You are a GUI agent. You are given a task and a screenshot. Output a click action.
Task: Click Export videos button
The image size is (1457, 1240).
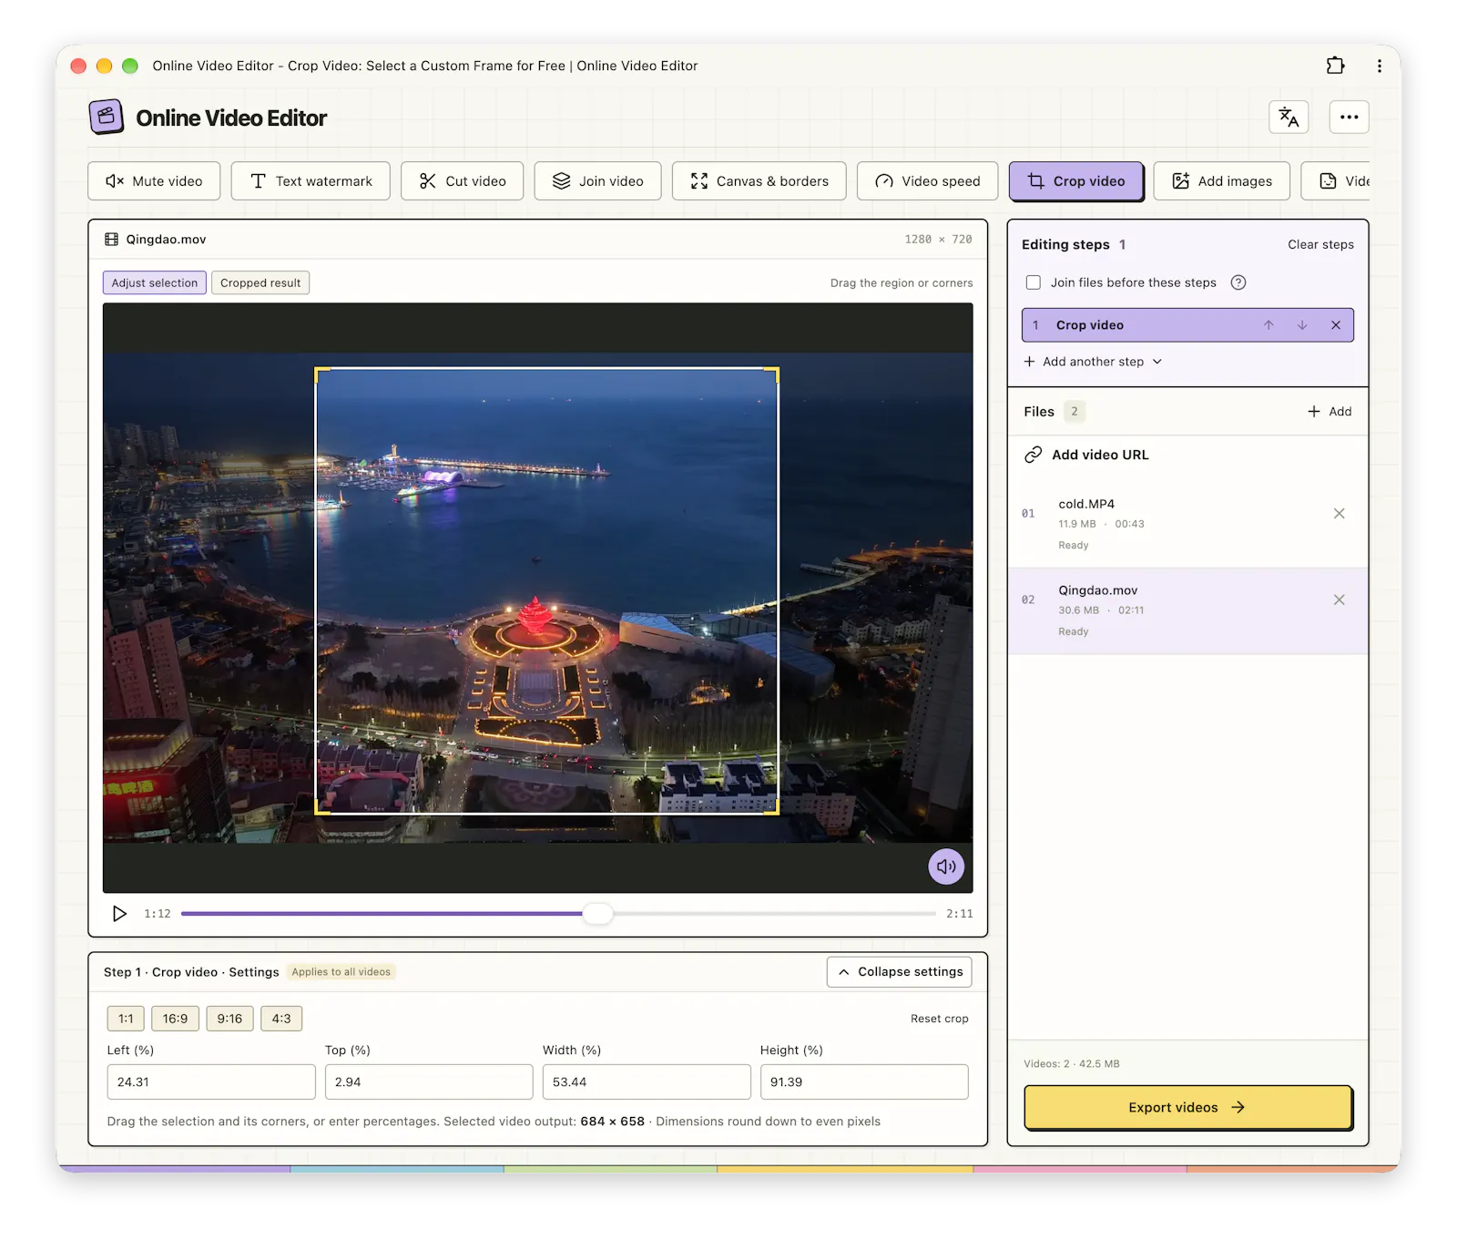click(1187, 1108)
